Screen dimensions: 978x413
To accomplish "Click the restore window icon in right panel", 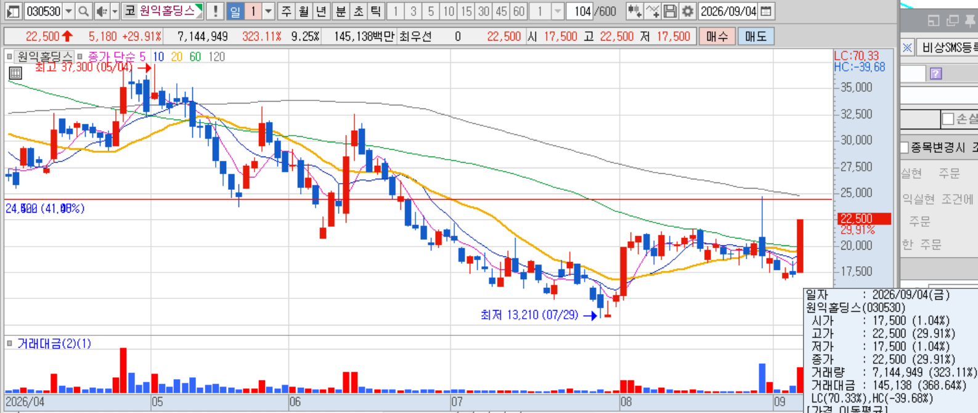I will click(934, 21).
